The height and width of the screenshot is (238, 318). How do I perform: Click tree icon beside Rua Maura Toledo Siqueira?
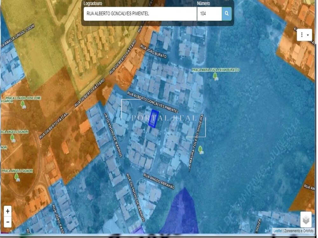pyautogui.click(x=200, y=149)
